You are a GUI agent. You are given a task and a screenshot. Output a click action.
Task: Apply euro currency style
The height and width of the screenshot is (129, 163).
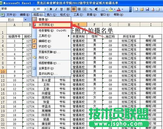(96, 9)
